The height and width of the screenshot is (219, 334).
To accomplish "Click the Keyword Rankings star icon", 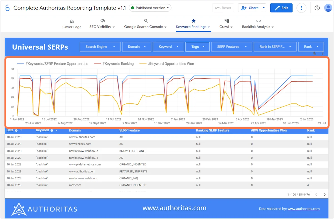I will (x=193, y=21).
